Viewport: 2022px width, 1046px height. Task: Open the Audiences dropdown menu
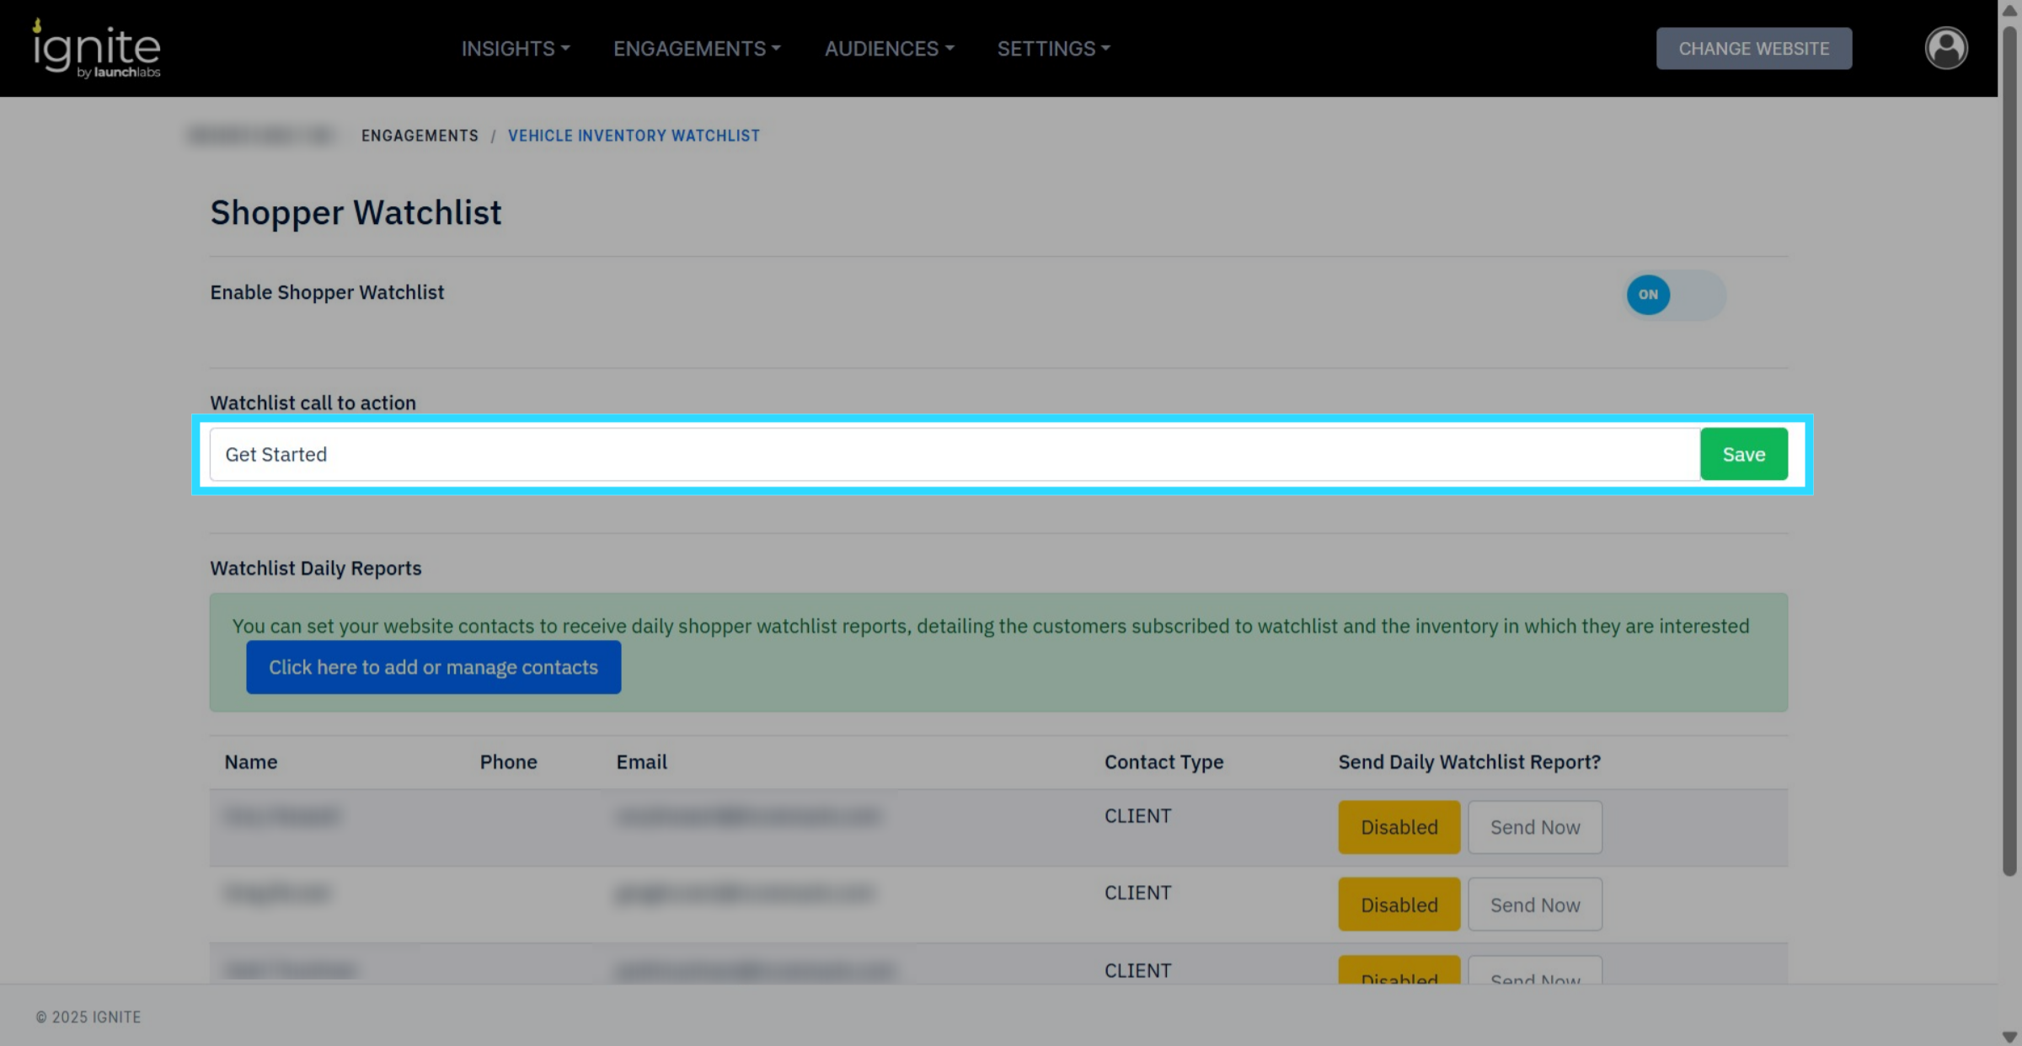tap(889, 49)
